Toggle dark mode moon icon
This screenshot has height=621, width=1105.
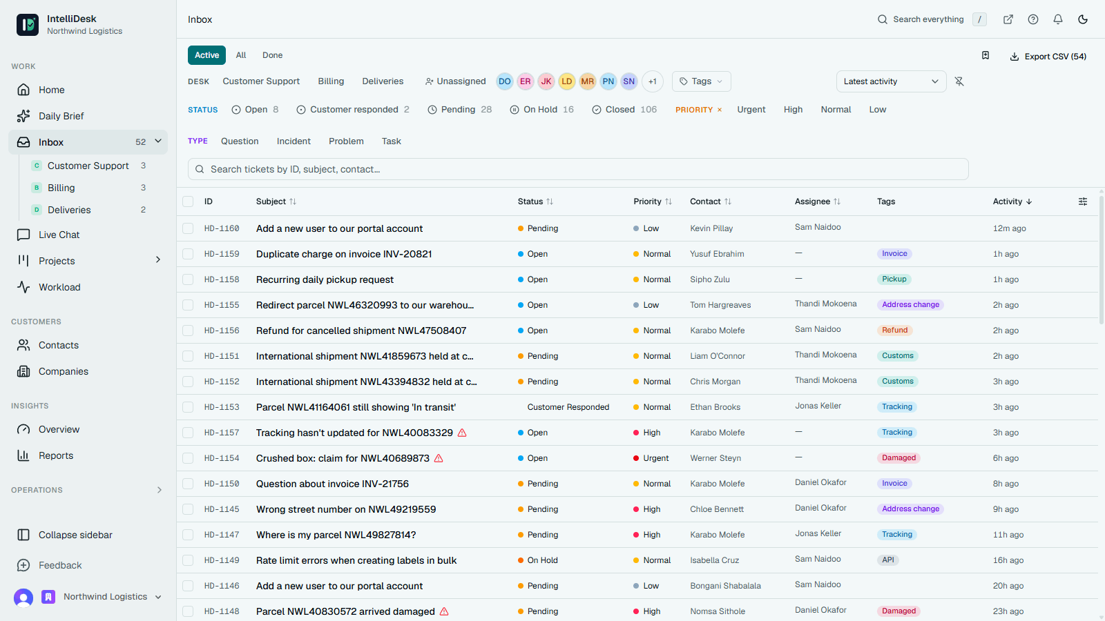click(x=1083, y=19)
